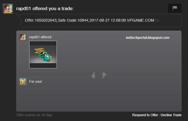188x121 pixels.
Task: Open rapd01's large profile avatar in the header
Action: click(x=8, y=9)
